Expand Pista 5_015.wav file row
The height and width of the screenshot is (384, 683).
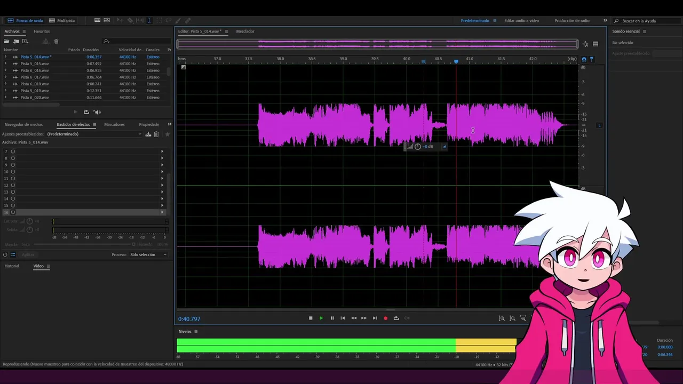point(5,63)
